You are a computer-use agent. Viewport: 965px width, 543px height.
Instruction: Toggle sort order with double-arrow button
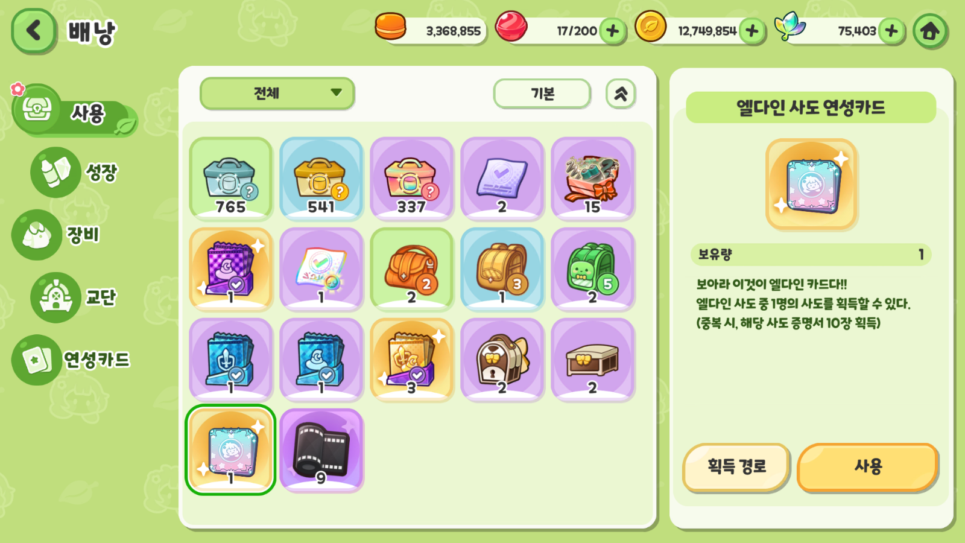[x=621, y=94]
